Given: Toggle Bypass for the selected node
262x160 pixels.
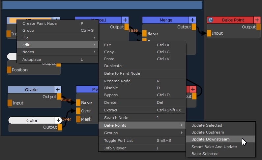Looking at the screenshot, I should click(x=111, y=95).
